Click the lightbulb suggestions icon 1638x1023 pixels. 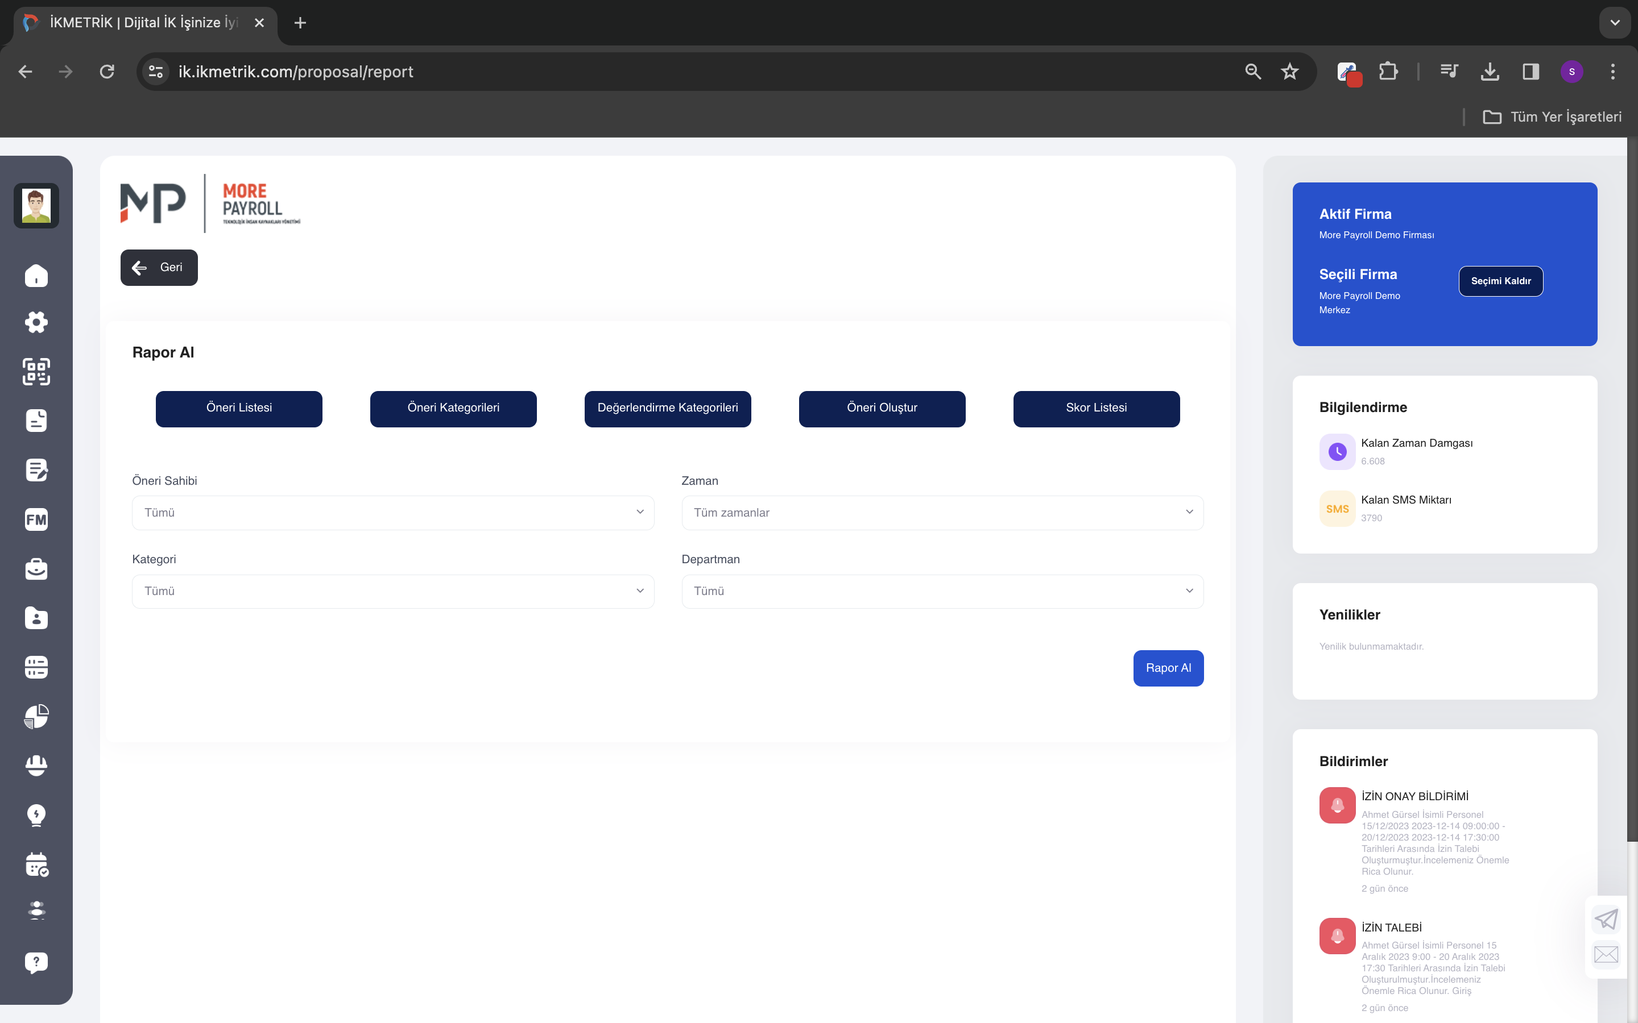coord(36,816)
